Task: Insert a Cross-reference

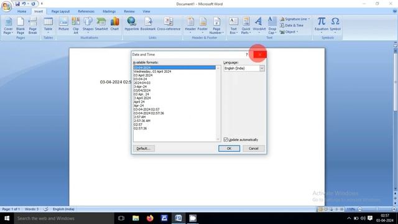Action: click(x=169, y=24)
